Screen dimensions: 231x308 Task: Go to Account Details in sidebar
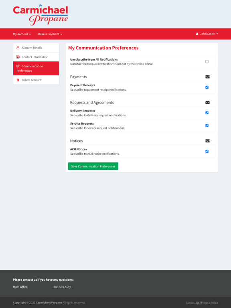pyautogui.click(x=36, y=48)
